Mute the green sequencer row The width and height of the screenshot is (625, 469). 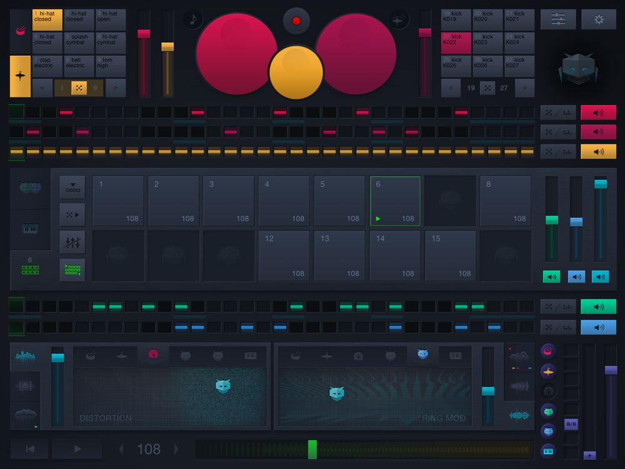[x=598, y=306]
